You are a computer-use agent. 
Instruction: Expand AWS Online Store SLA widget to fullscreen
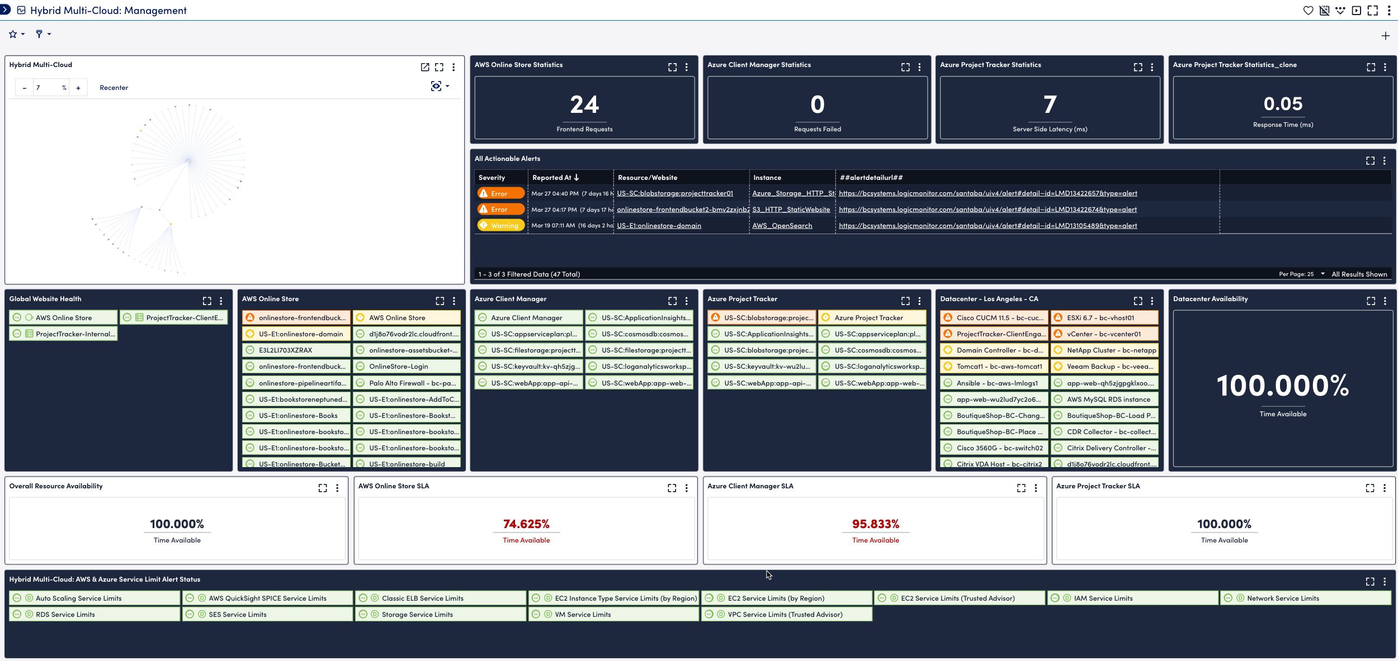(673, 488)
